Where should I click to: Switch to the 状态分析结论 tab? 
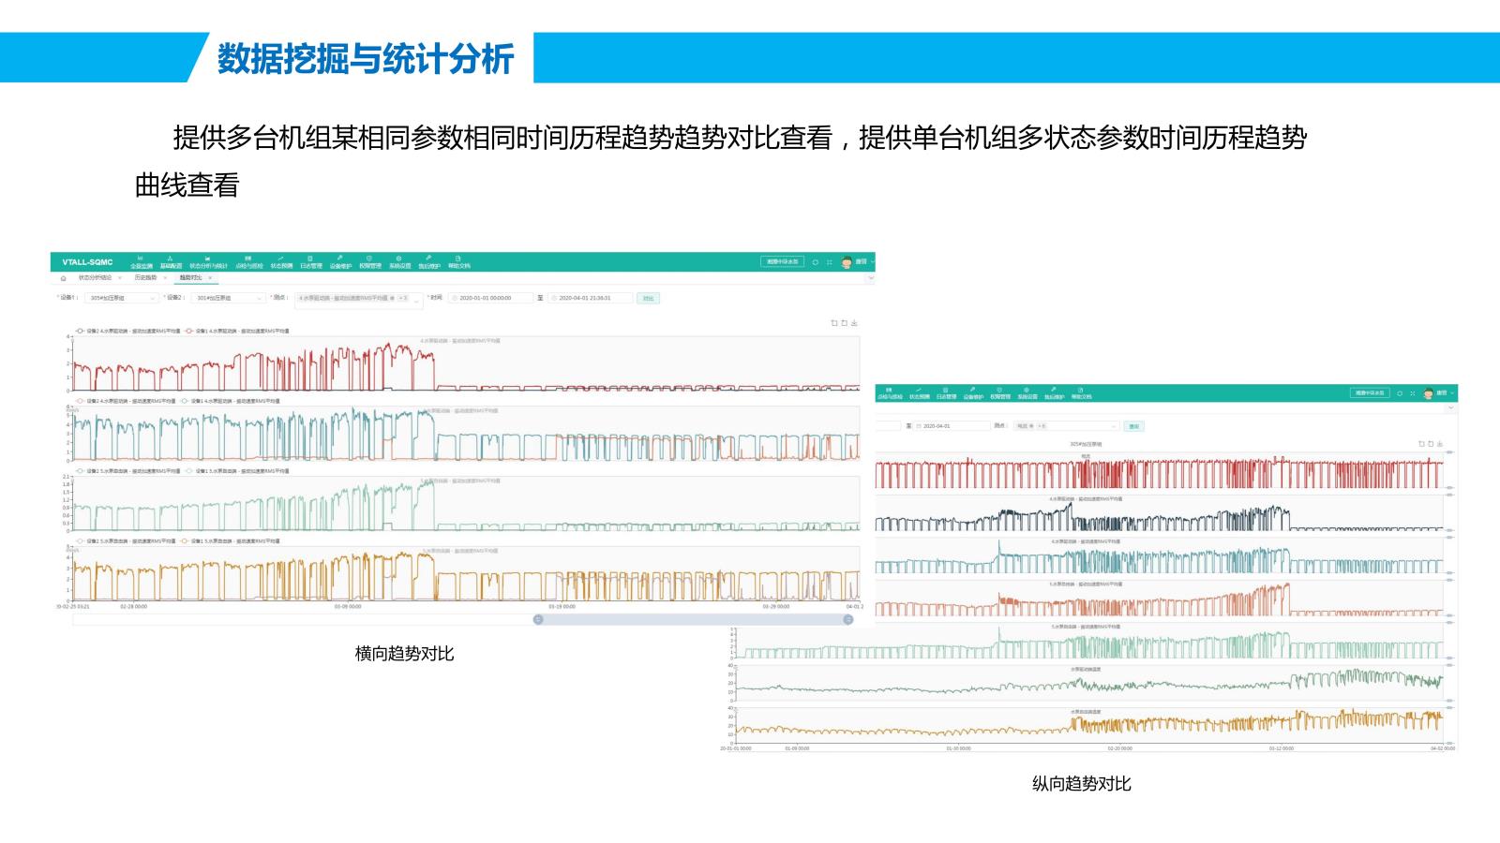click(96, 277)
